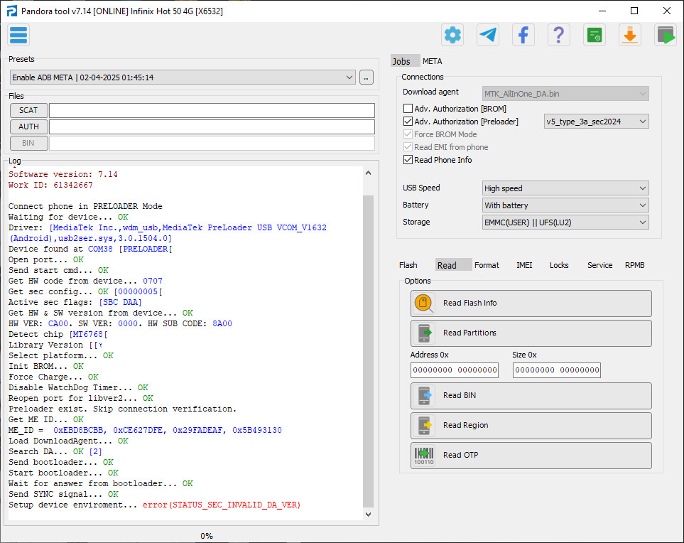Click the question mark help icon
Viewport: 684px width, 543px height.
pos(559,35)
